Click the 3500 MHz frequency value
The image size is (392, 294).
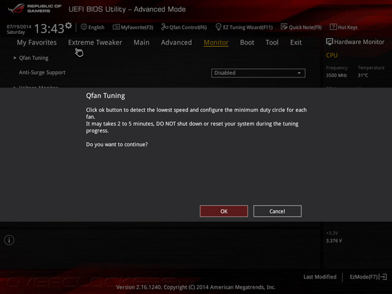tap(336, 75)
